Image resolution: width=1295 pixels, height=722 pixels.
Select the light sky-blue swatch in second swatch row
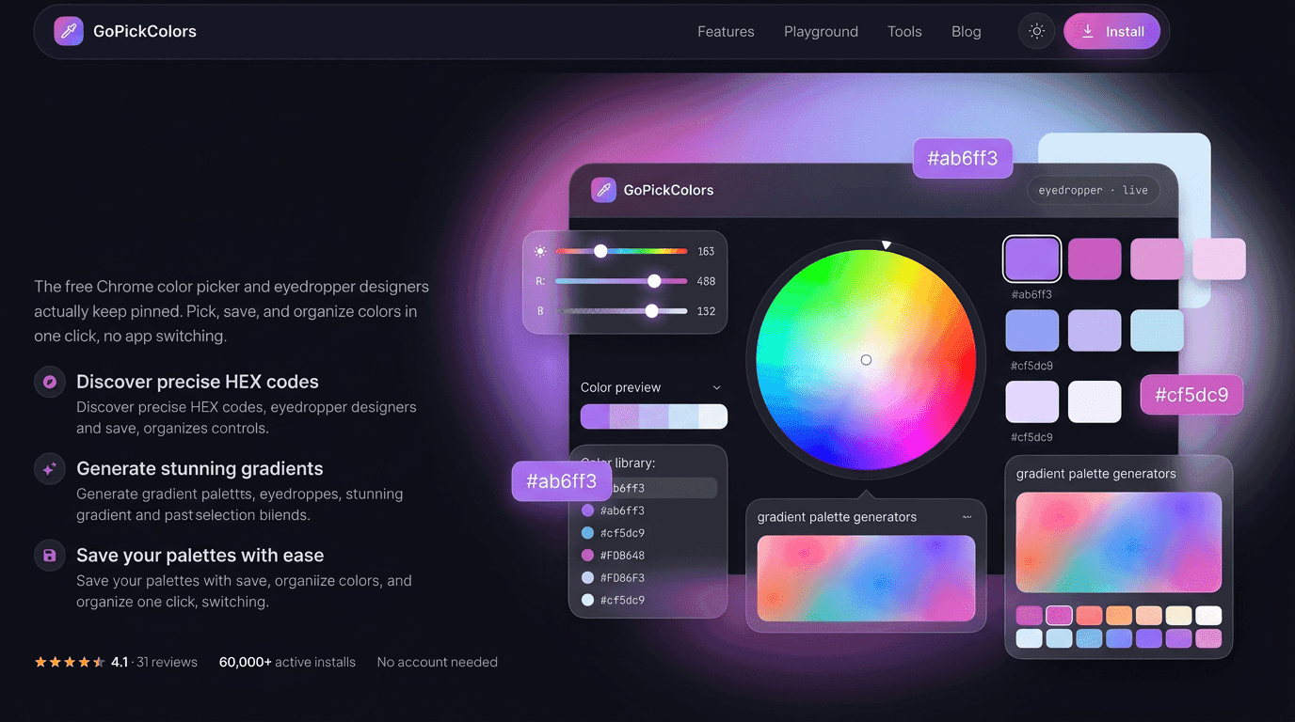point(1157,331)
